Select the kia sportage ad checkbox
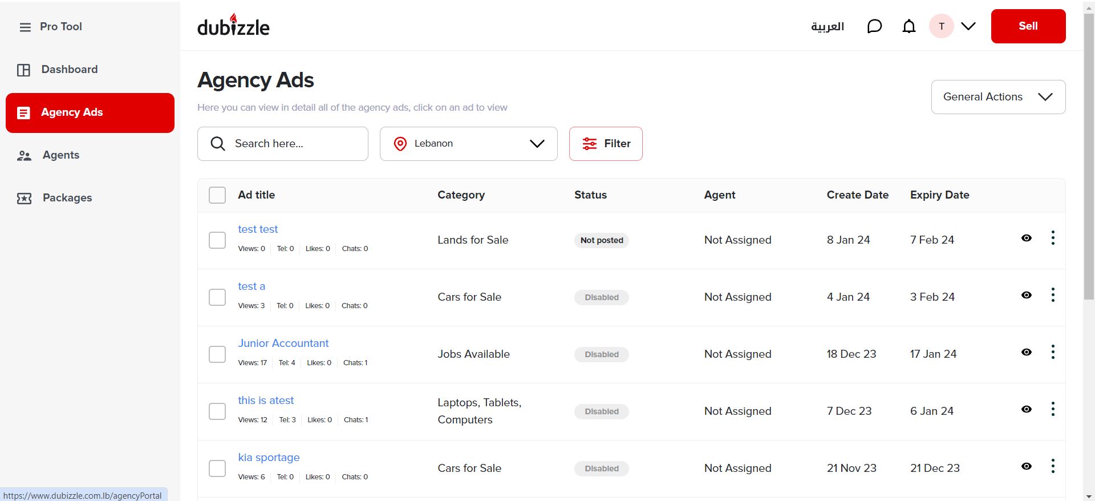1095x501 pixels. [x=217, y=468]
